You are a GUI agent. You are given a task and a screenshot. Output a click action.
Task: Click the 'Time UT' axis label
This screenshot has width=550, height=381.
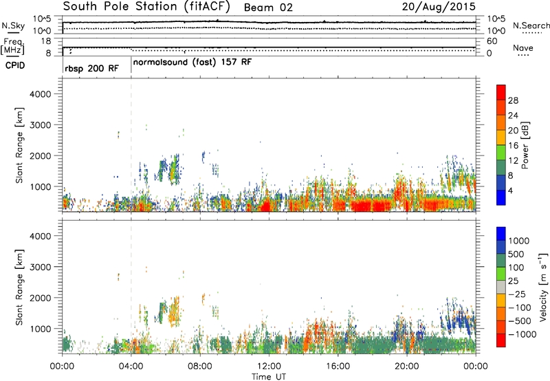coord(269,377)
